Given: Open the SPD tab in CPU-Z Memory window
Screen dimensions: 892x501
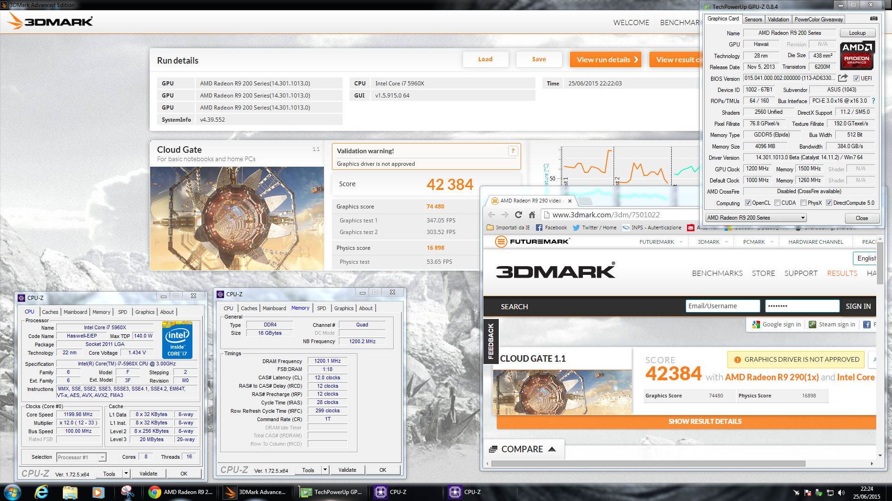Looking at the screenshot, I should [321, 308].
